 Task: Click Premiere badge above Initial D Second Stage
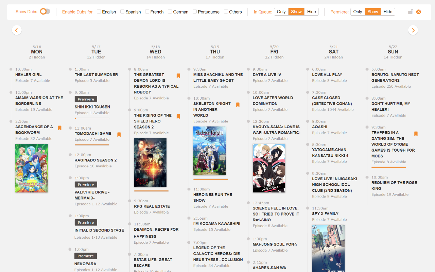click(x=86, y=223)
